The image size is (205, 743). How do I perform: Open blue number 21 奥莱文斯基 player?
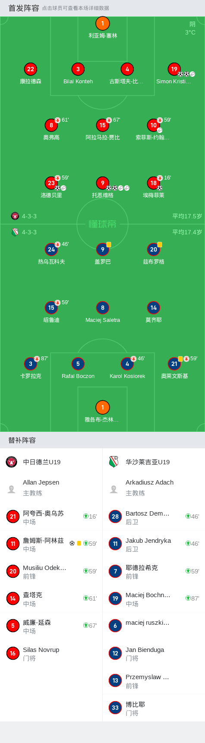174,368
